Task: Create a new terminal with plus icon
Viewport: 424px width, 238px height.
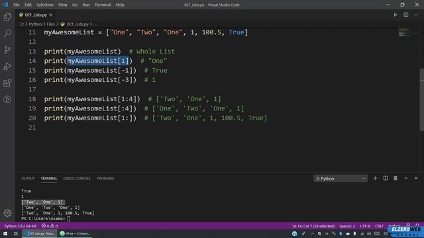Action: pos(375,178)
